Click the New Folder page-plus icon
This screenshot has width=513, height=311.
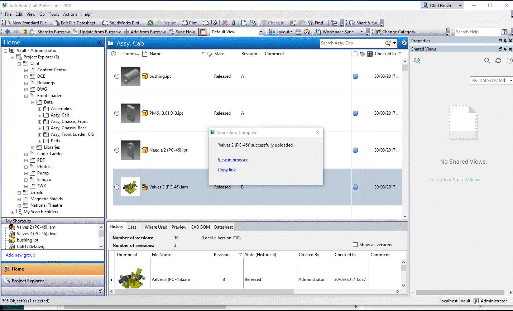pyautogui.click(x=244, y=23)
